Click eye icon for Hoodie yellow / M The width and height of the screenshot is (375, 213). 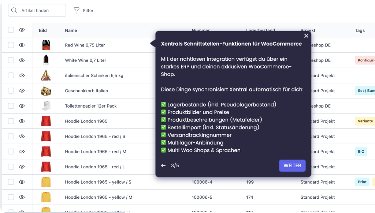point(22,197)
